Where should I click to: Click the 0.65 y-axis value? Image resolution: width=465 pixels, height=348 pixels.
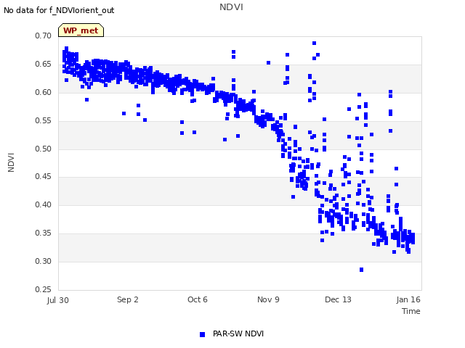44,65
